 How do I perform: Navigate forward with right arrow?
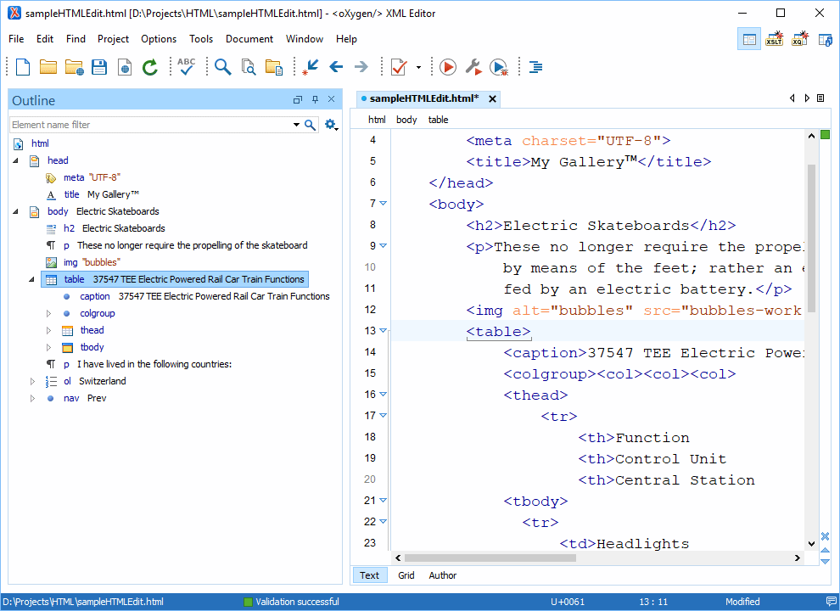point(361,67)
